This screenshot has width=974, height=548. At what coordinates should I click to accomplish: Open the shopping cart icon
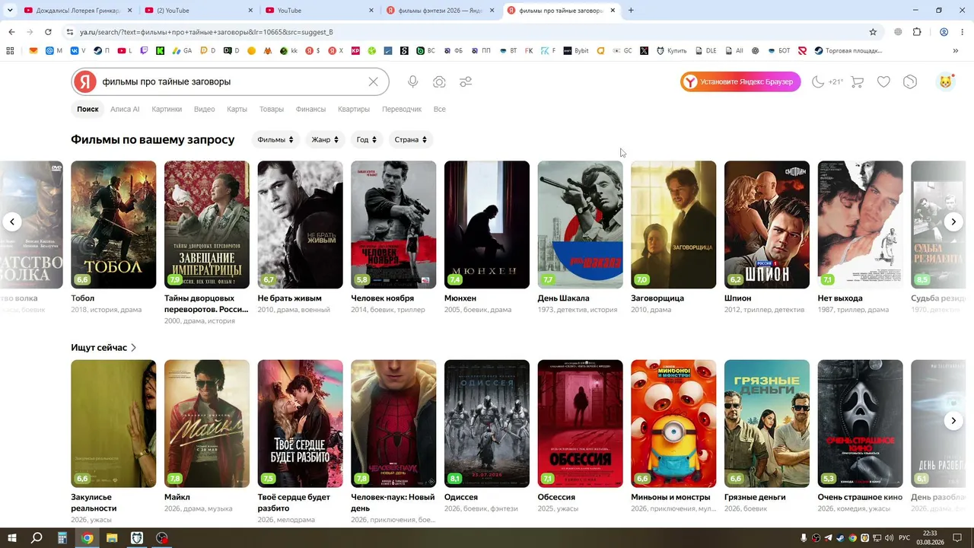coord(857,81)
